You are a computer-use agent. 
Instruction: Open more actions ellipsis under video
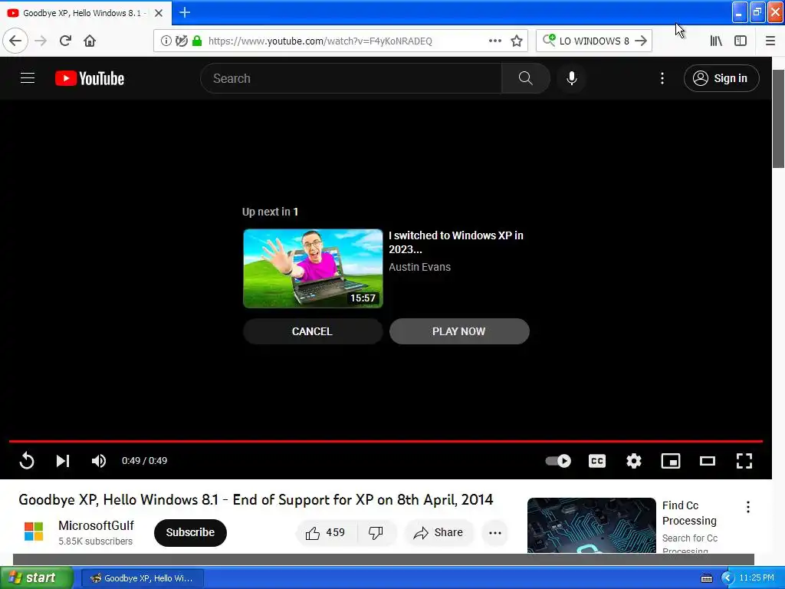click(495, 532)
